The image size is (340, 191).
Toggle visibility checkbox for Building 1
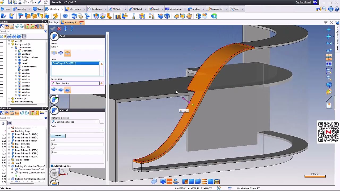click(x=1, y=54)
